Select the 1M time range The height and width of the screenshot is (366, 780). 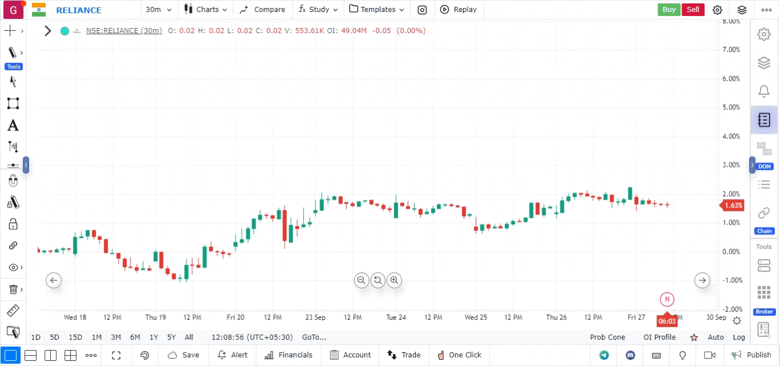coord(97,337)
